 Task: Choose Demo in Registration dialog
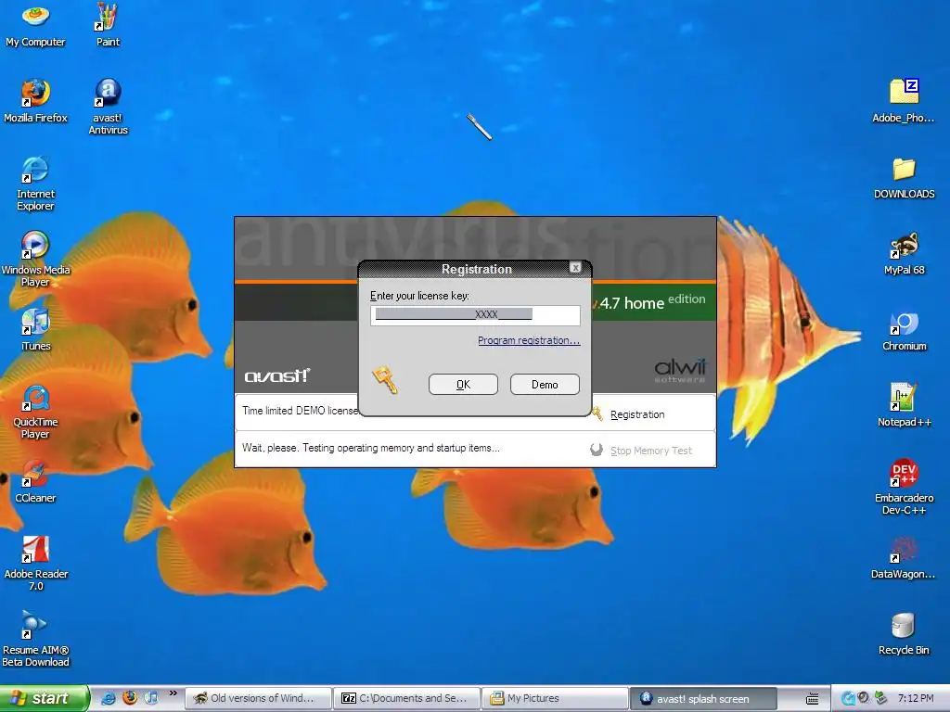(x=545, y=385)
